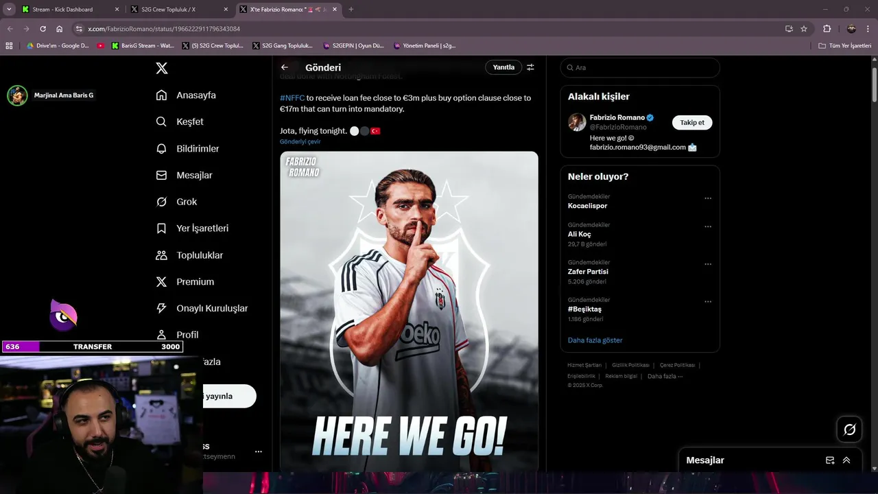Viewport: 878px width, 494px height.
Task: Open Drive'ım bookmark
Action: [x=58, y=46]
